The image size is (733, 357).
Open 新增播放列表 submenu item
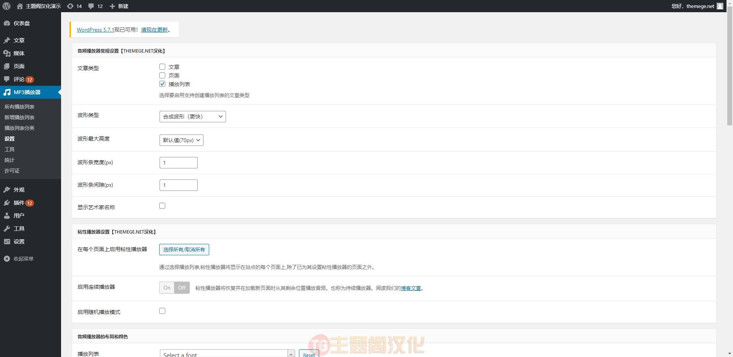[x=19, y=117]
